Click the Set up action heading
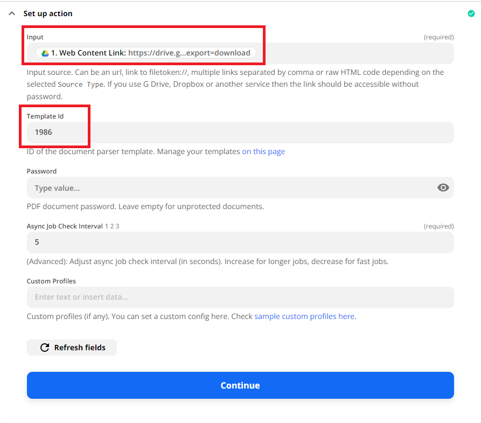481x423 pixels. 48,13
